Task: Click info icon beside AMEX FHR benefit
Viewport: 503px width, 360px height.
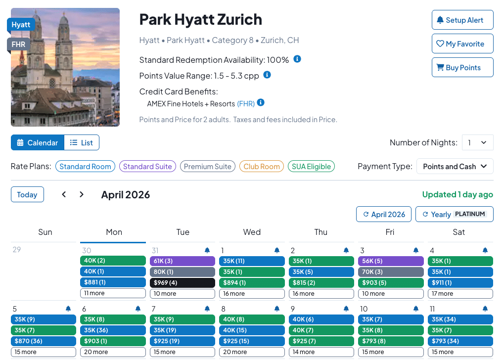Action: (x=261, y=103)
